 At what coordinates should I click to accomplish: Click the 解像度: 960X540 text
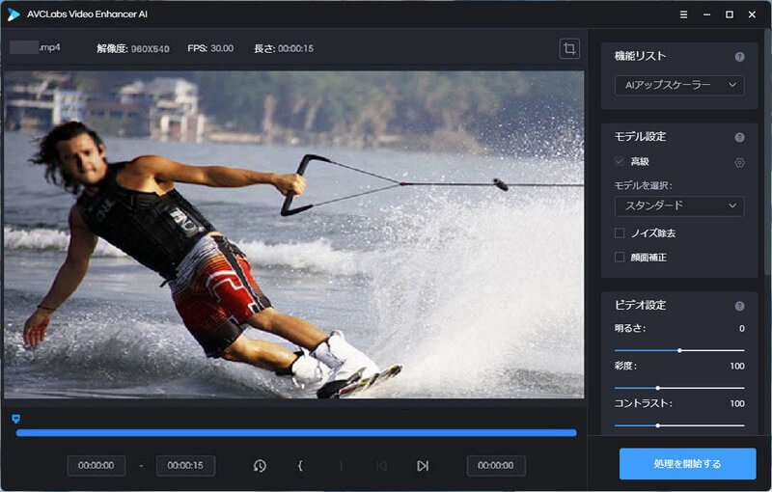click(133, 48)
